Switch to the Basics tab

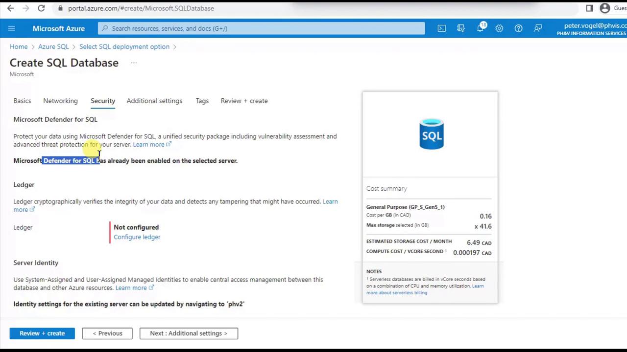tap(22, 101)
